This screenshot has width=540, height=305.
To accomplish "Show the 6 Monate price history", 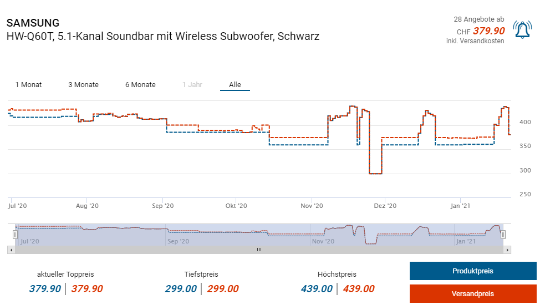I will 140,85.
